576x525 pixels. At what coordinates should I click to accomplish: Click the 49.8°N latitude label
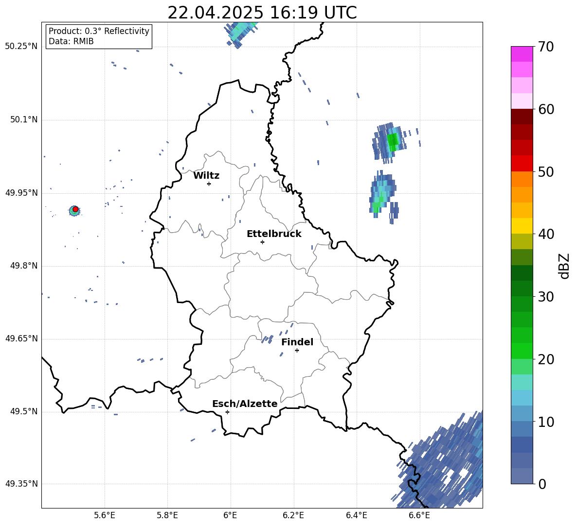(24, 266)
